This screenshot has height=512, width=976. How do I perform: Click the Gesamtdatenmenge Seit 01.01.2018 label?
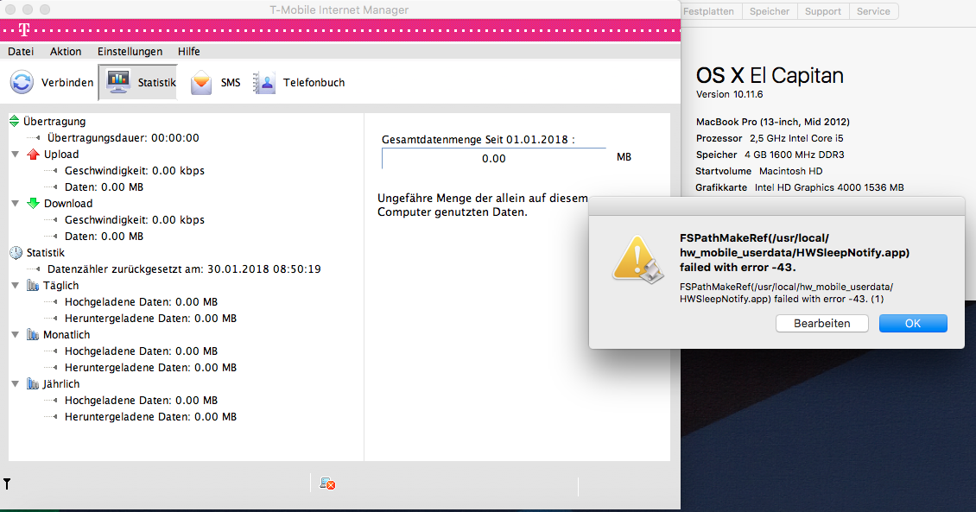pyautogui.click(x=478, y=139)
